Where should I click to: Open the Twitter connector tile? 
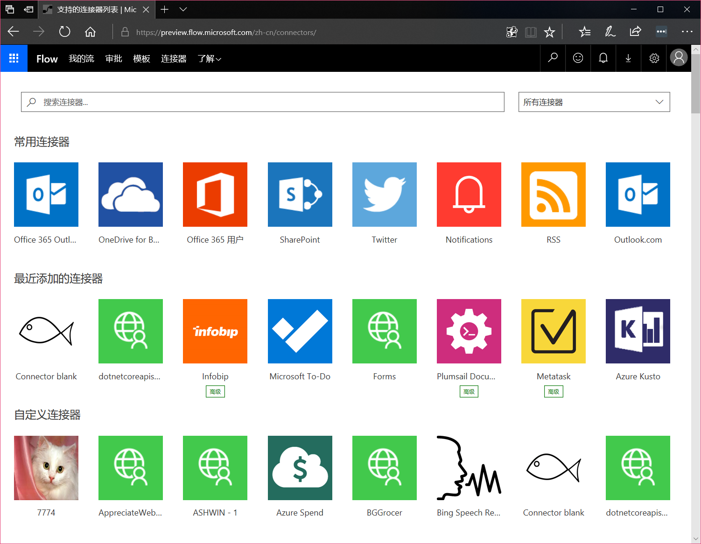point(384,195)
